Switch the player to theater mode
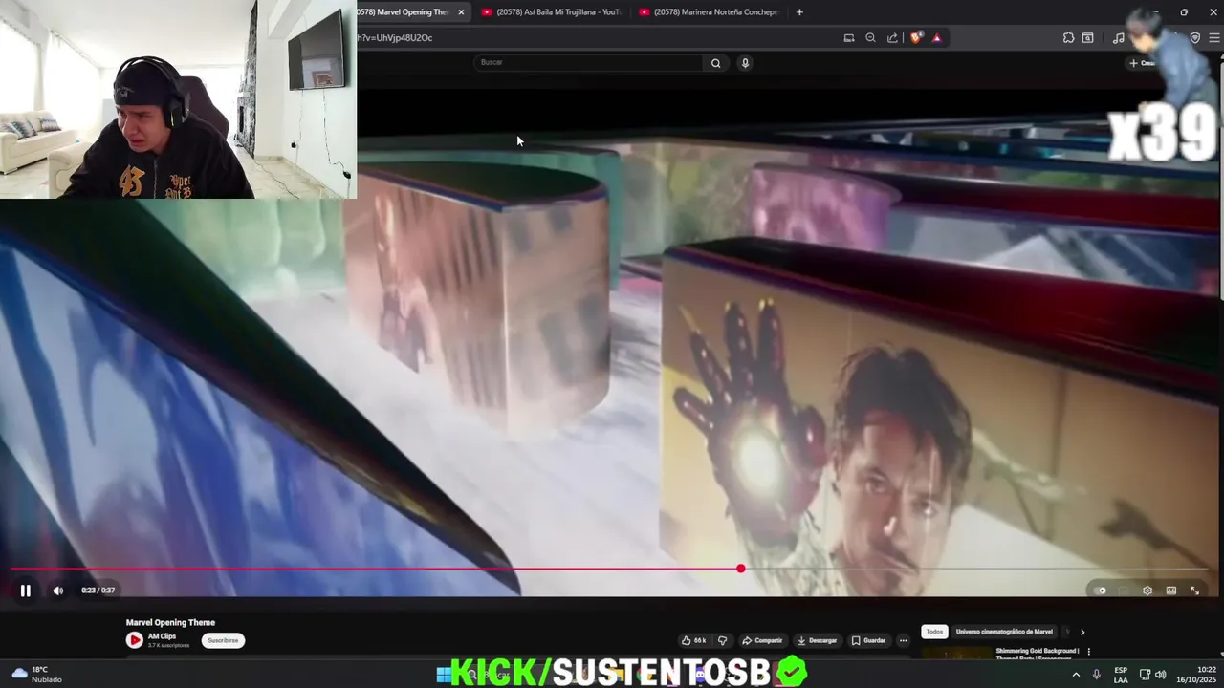This screenshot has width=1224, height=688. 1171,591
